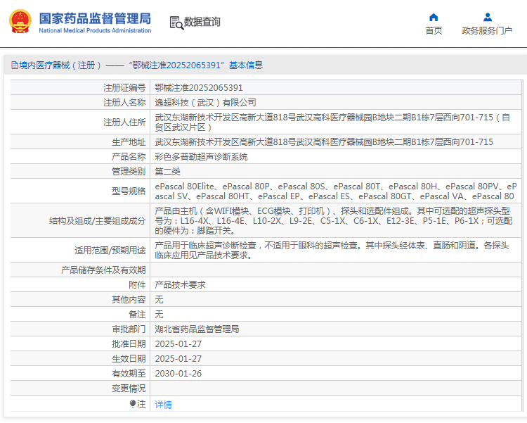527x423 pixels.
Task: Click the 审批部门 row label
Action: (x=129, y=329)
